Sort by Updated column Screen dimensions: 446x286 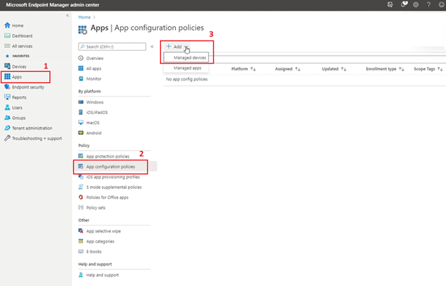pos(334,69)
